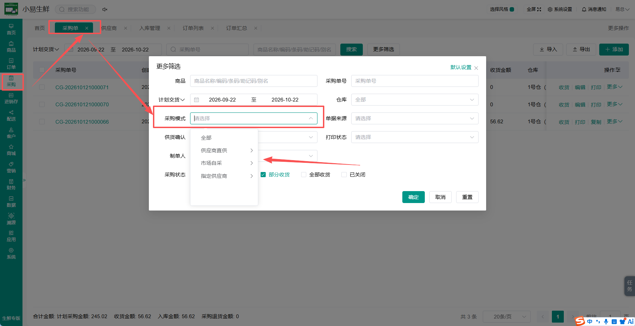Tick checkbox for order CG-202610121000071
Screen dimensions: 635x326
[42, 87]
